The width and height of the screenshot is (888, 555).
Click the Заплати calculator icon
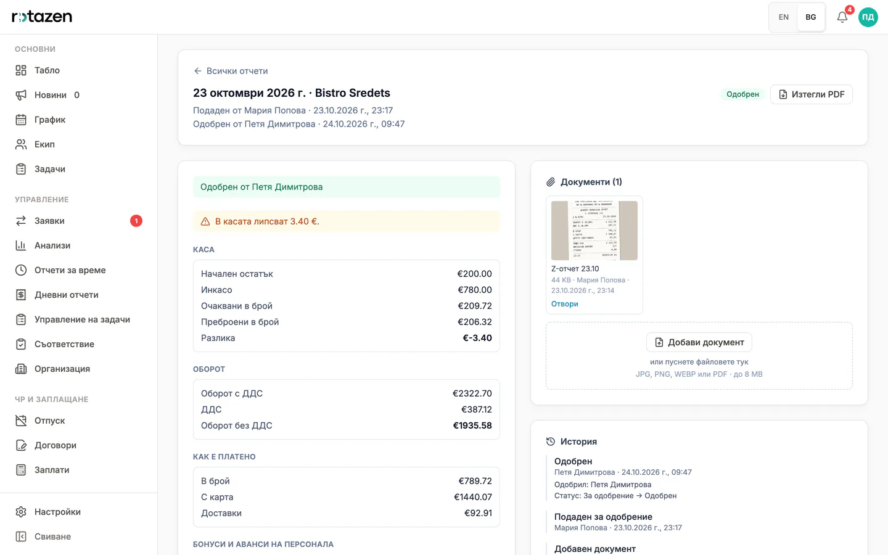[x=21, y=470]
